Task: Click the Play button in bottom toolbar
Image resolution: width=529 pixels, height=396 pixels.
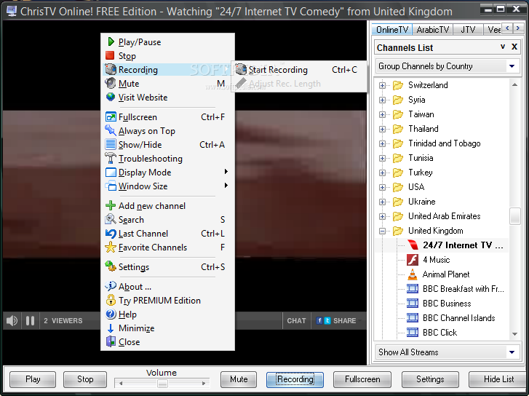Action: pos(33,379)
